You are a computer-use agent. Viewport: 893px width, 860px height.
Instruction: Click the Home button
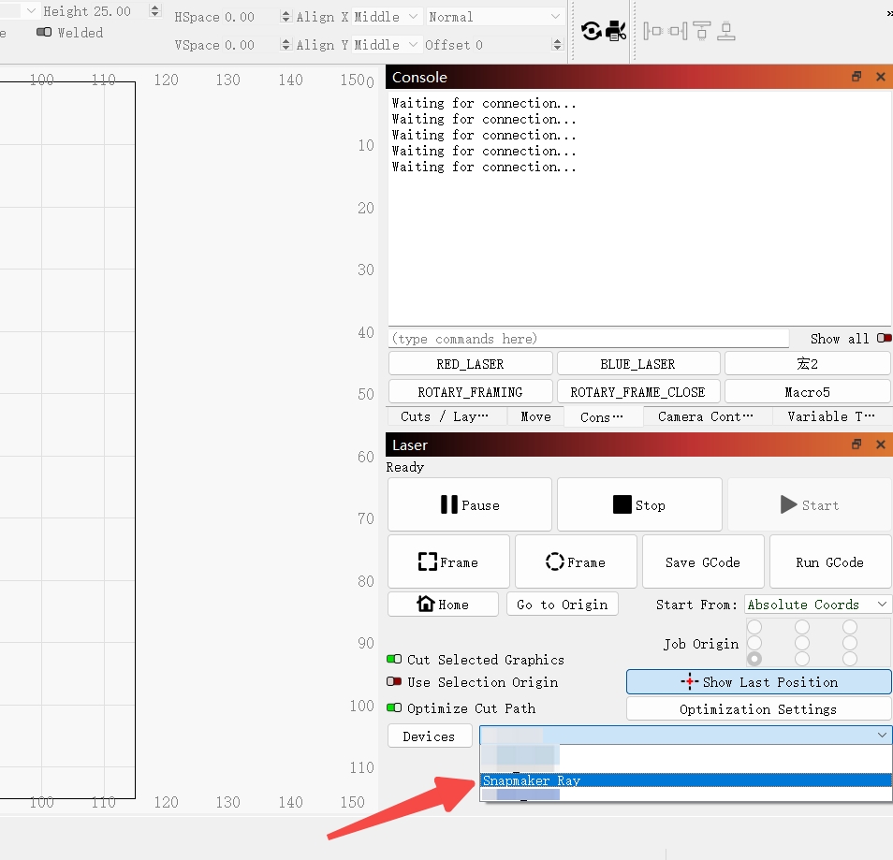[443, 605]
